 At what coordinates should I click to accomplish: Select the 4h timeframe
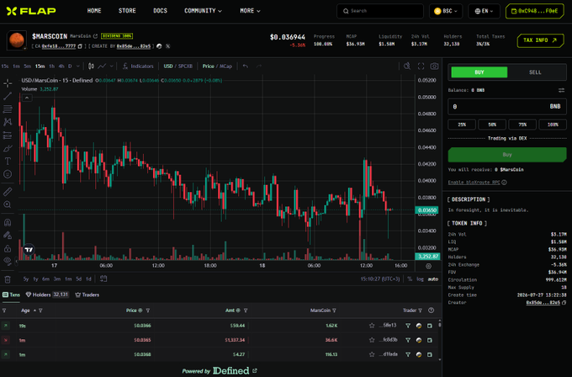pyautogui.click(x=61, y=66)
